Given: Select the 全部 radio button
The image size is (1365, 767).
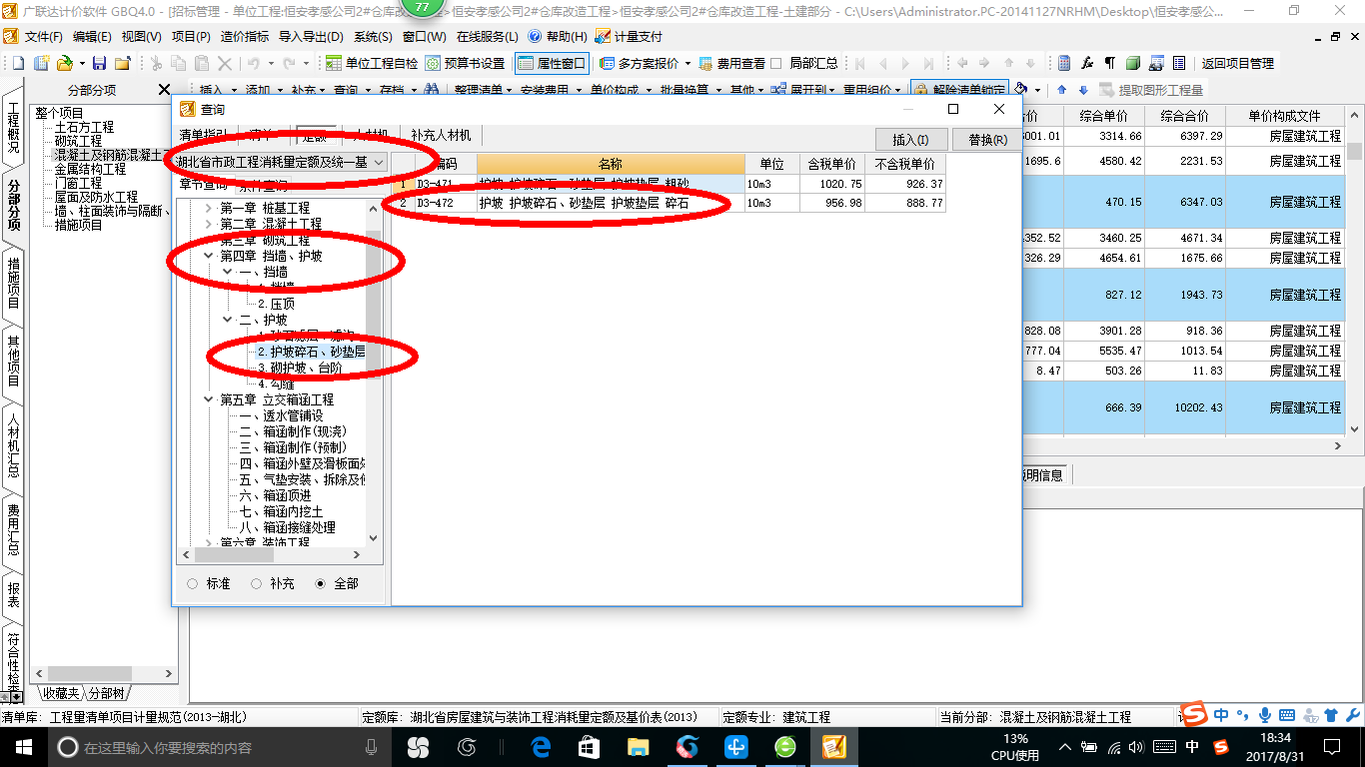Looking at the screenshot, I should click(x=321, y=583).
